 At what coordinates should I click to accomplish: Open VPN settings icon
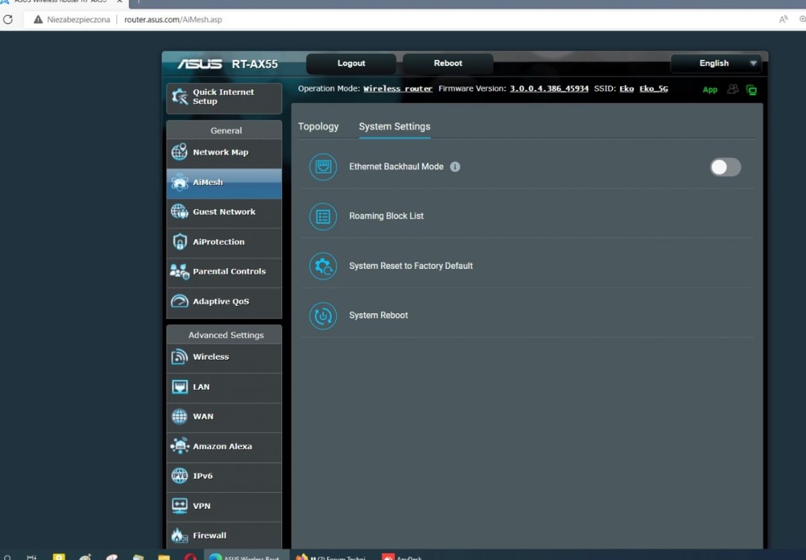click(179, 506)
